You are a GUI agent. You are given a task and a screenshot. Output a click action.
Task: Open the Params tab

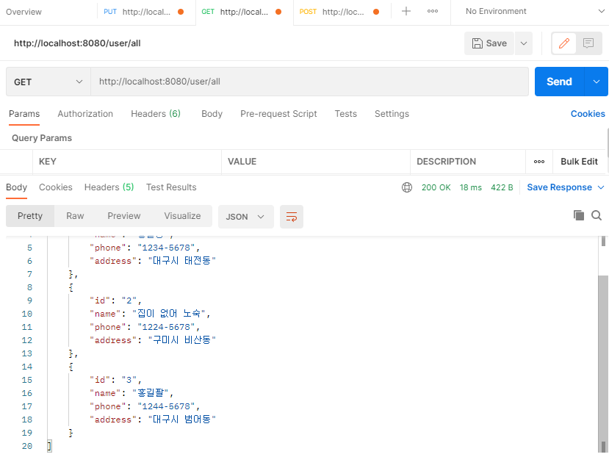click(x=24, y=114)
